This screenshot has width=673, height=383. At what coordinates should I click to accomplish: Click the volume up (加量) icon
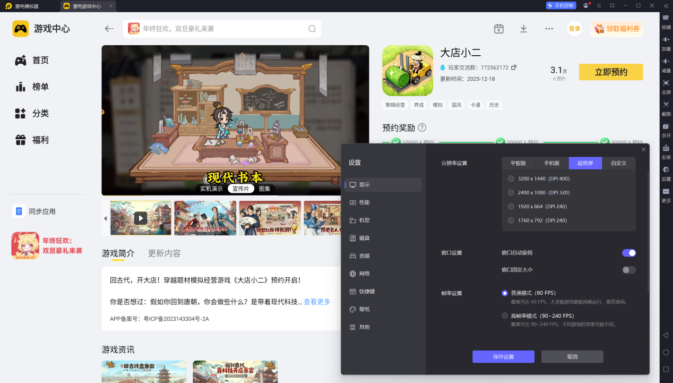(666, 40)
